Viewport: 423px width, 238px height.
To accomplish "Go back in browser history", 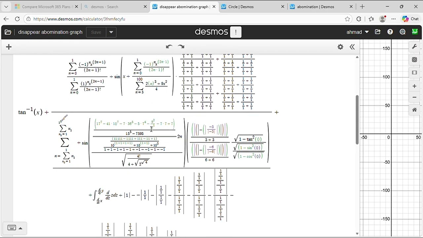I will point(6,19).
